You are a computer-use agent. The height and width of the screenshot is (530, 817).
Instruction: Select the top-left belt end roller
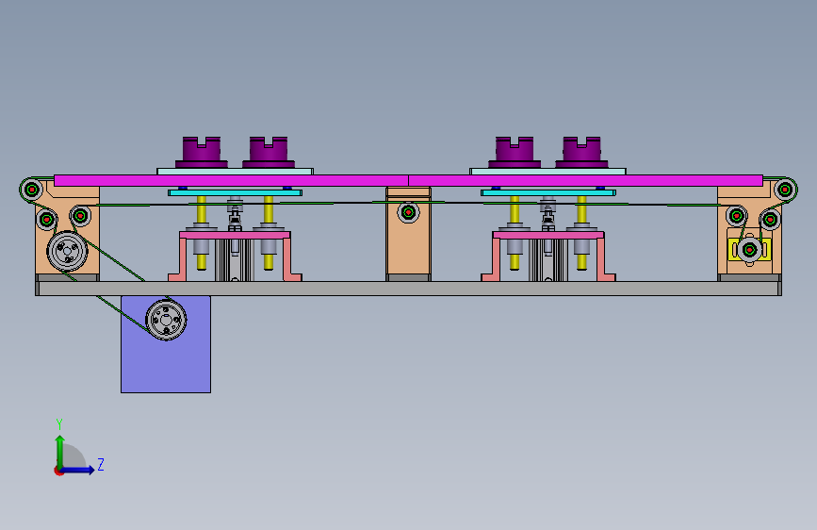[32, 189]
